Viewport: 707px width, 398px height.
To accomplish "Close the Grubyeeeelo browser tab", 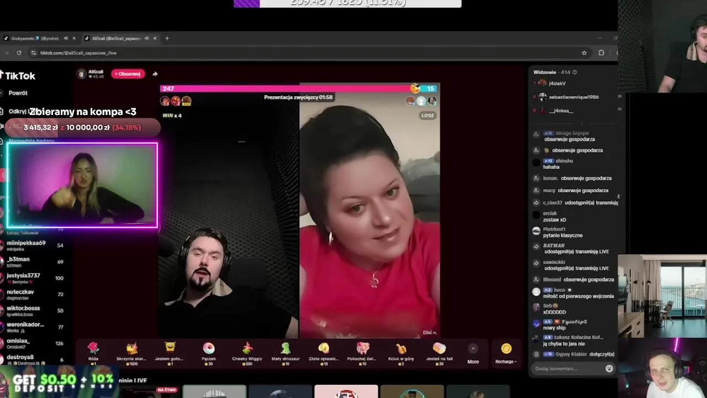I will 74,38.
